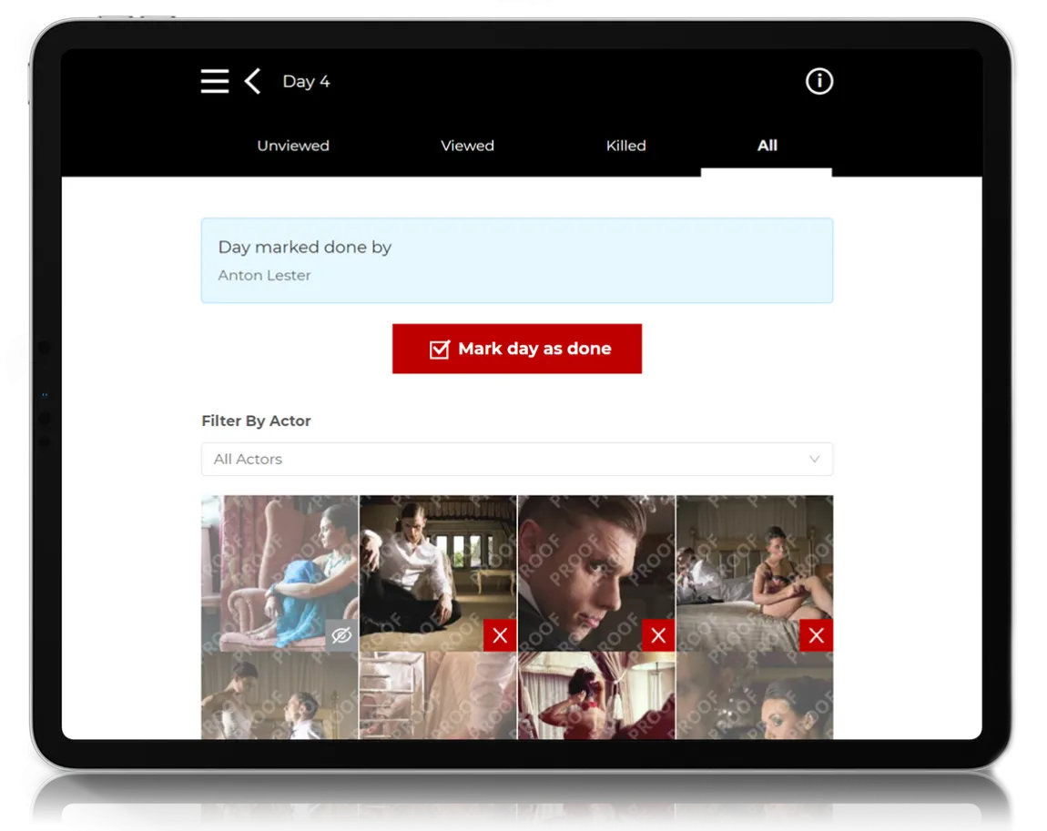The image size is (1047, 831).
Task: Open the info circle icon
Action: [818, 81]
